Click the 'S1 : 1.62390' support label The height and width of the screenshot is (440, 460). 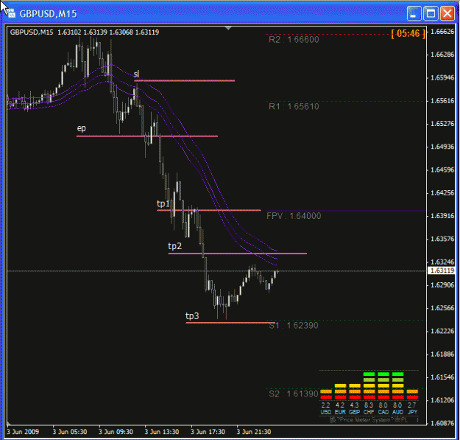pyautogui.click(x=294, y=326)
